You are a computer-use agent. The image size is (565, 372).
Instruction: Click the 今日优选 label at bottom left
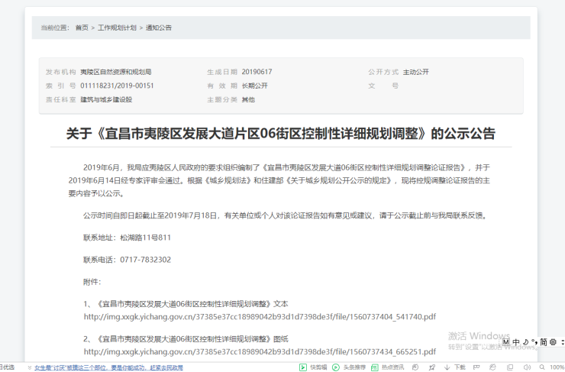[8, 367]
